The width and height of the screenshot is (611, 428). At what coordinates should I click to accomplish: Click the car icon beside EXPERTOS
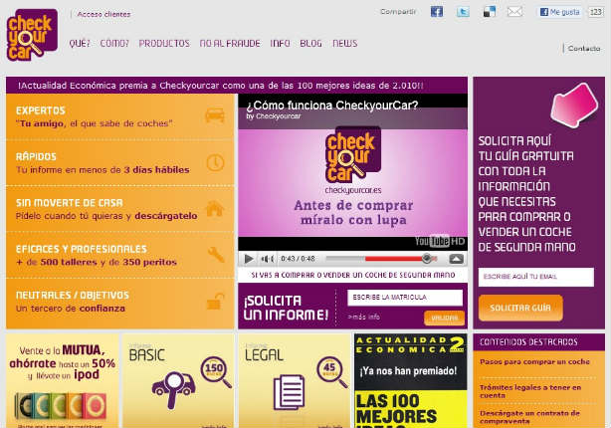tap(214, 115)
